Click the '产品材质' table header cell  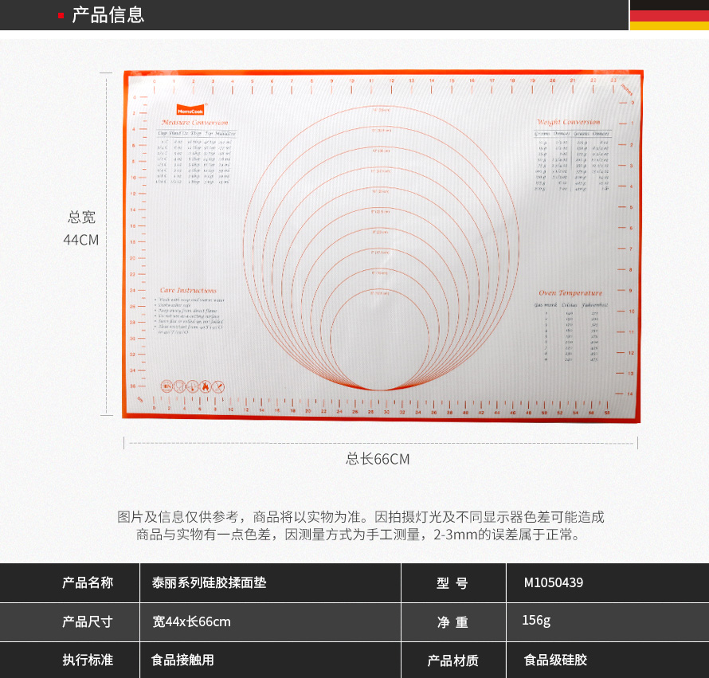tap(453, 660)
